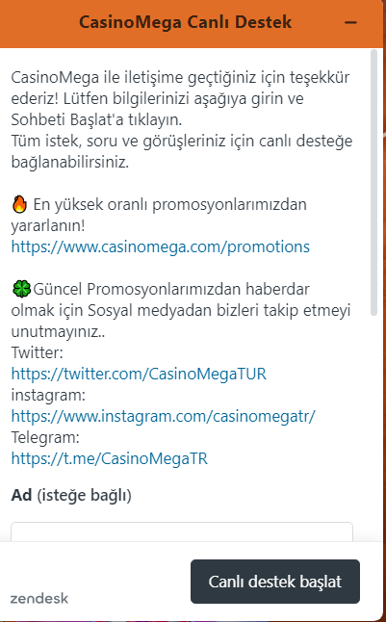Viewport: 386px width, 622px height.
Task: Minimize the CasinoMega chat widget
Action: coord(350,22)
